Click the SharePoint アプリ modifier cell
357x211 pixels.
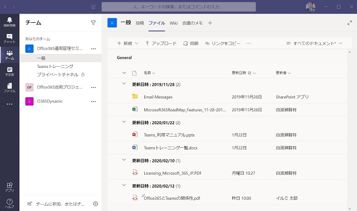point(292,97)
